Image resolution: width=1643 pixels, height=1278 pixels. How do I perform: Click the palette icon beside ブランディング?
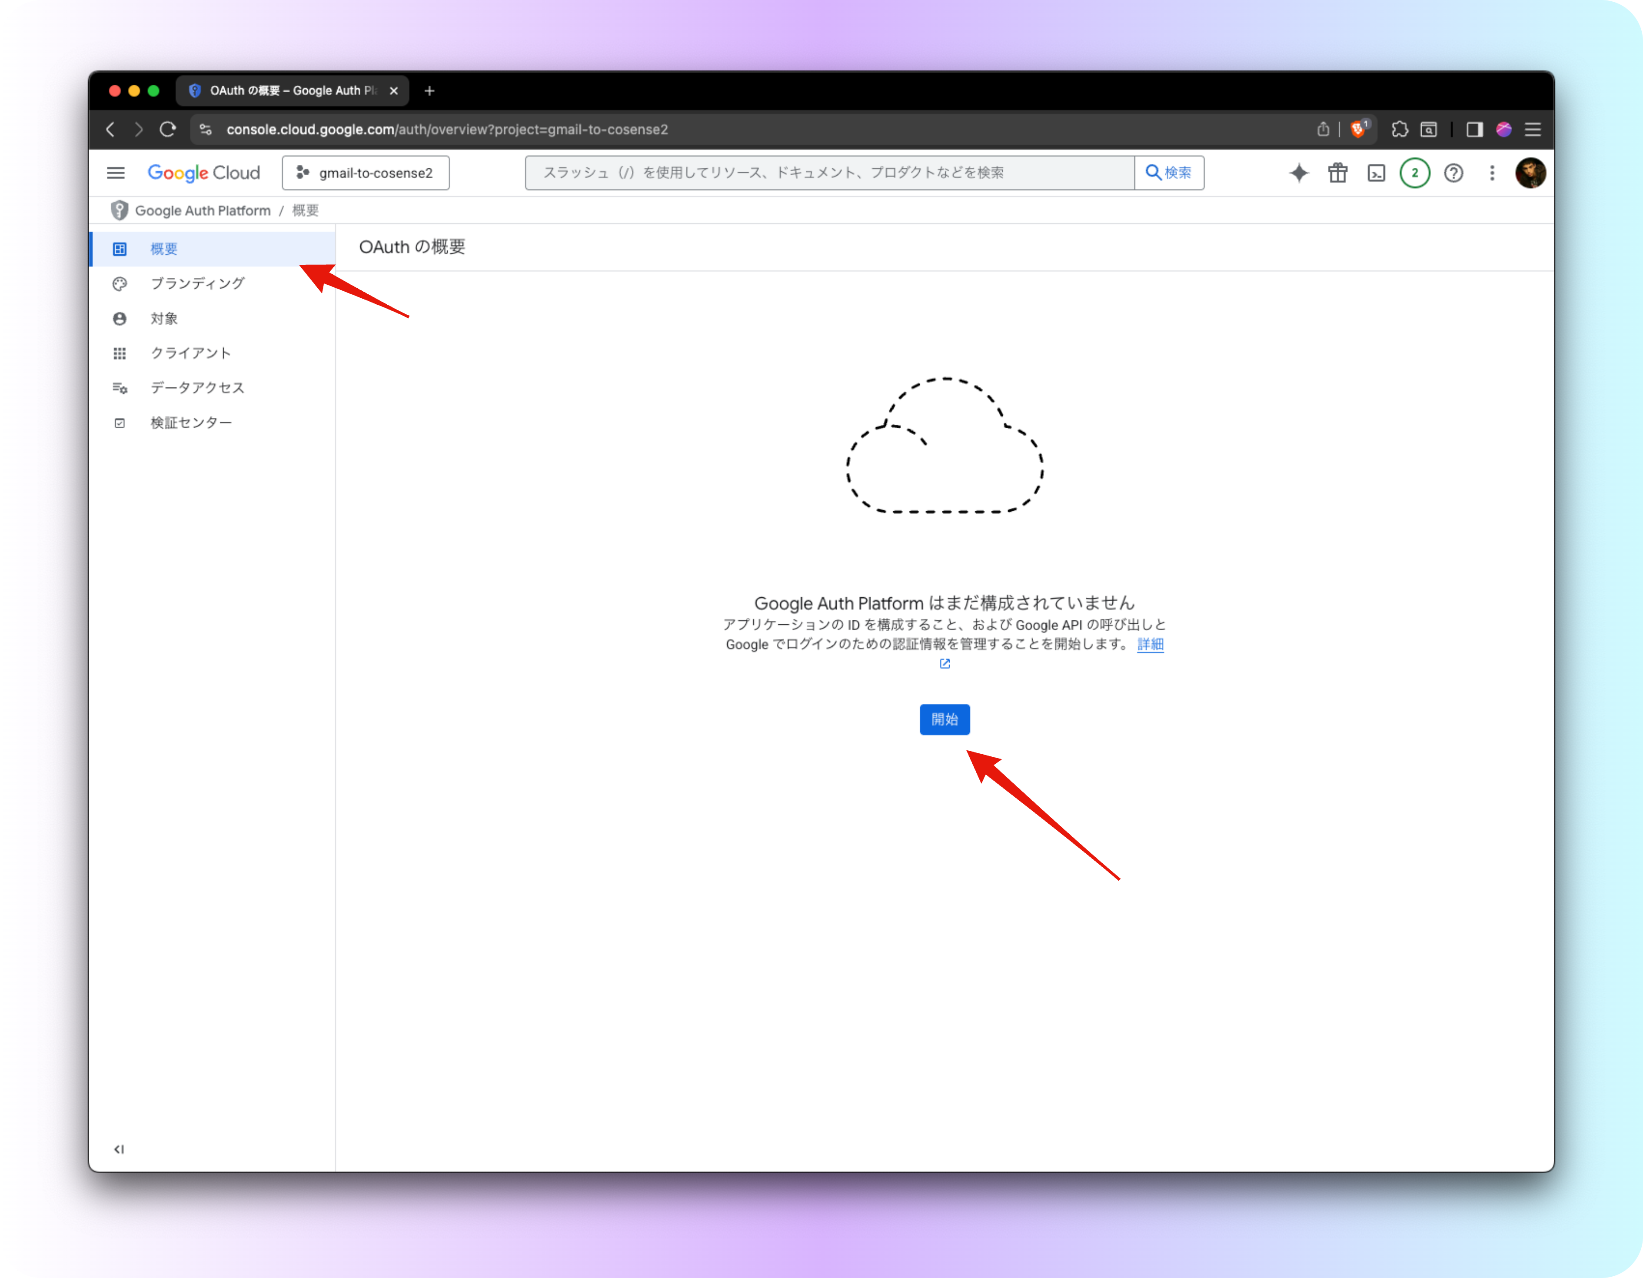coord(120,283)
